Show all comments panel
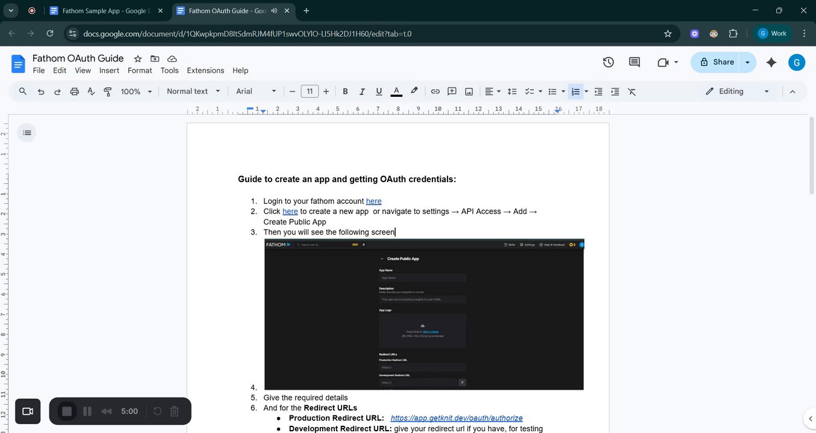Image resolution: width=816 pixels, height=433 pixels. pos(634,62)
